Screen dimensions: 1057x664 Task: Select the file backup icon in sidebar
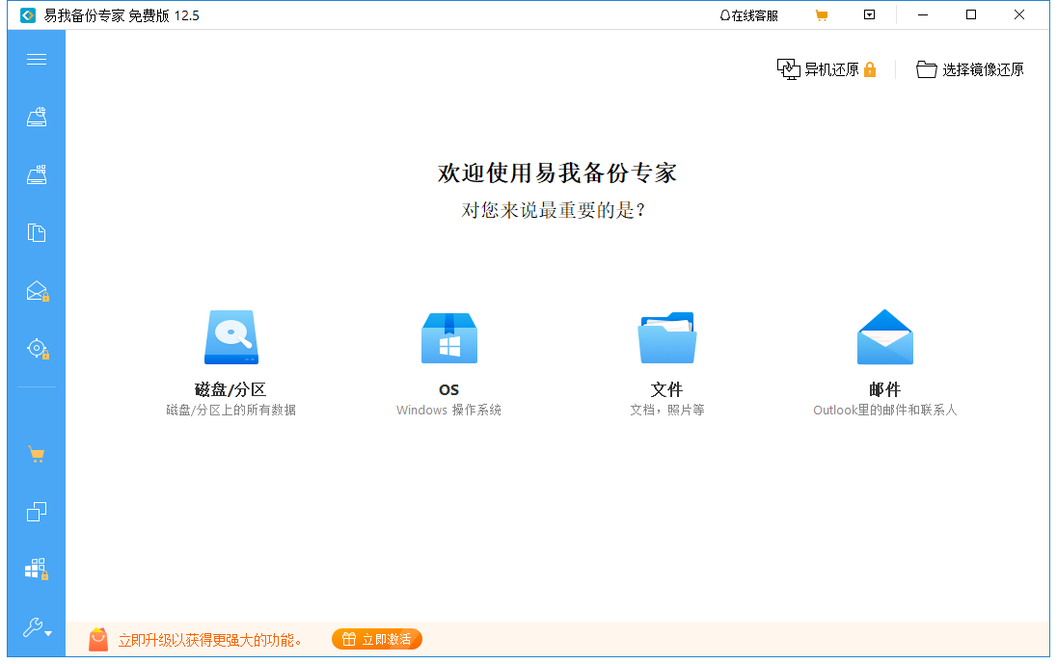(x=37, y=232)
